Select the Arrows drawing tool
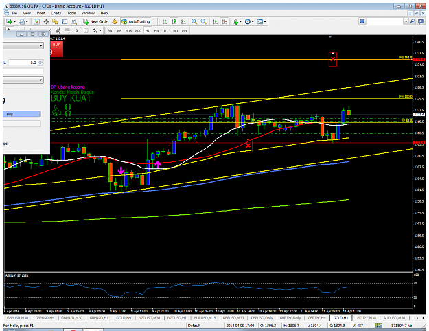The width and height of the screenshot is (429, 331). tap(95, 31)
